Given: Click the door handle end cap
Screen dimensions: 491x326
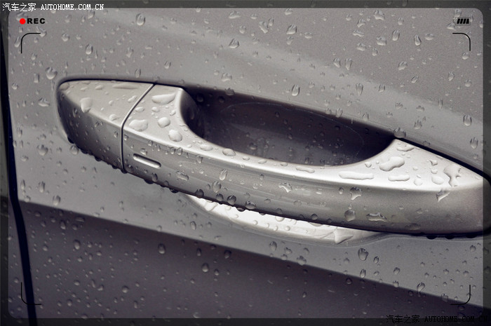Looking at the screenshot, I should [91, 119].
